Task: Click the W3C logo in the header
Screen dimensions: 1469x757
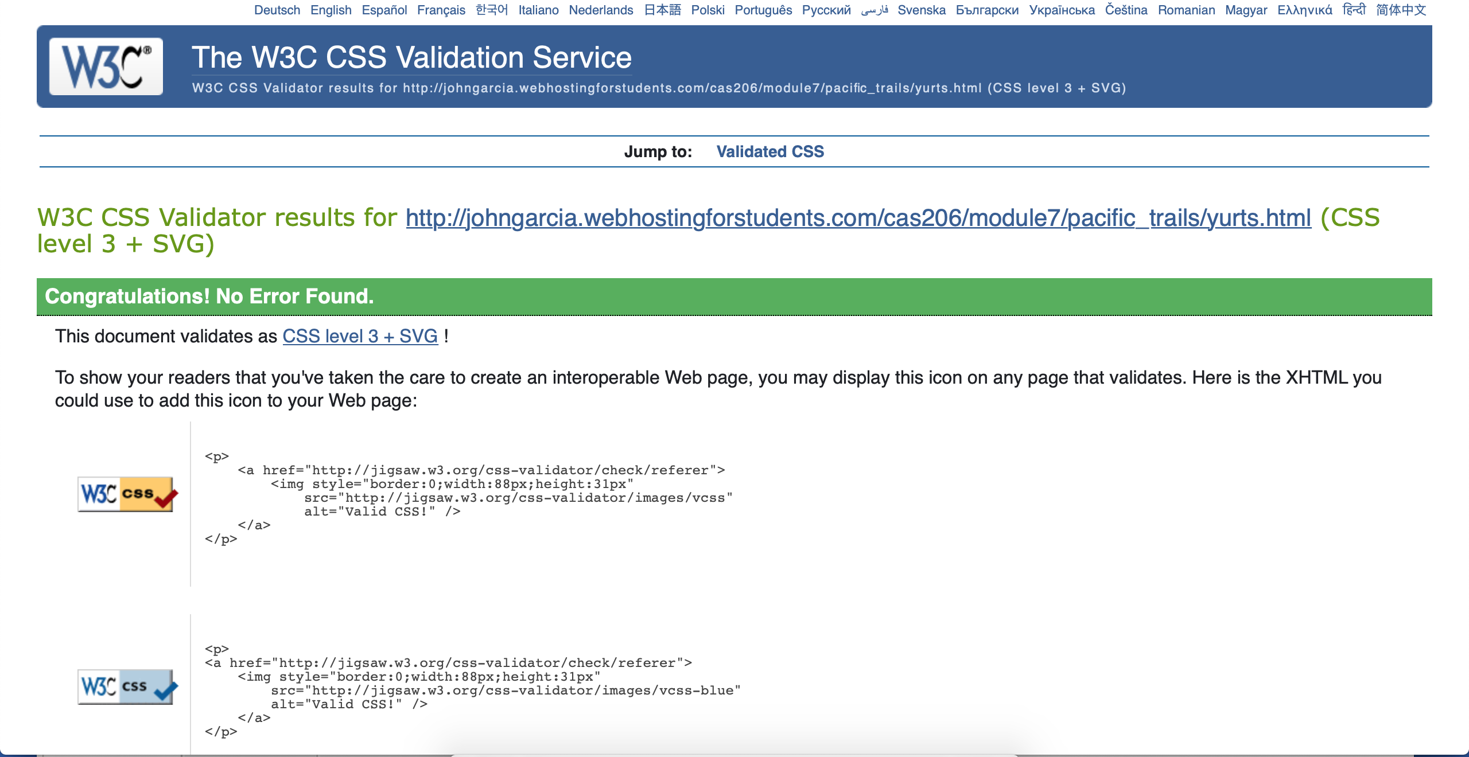Action: pos(106,67)
